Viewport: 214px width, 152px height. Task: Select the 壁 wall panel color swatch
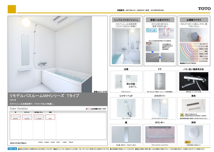click(x=39, y=117)
